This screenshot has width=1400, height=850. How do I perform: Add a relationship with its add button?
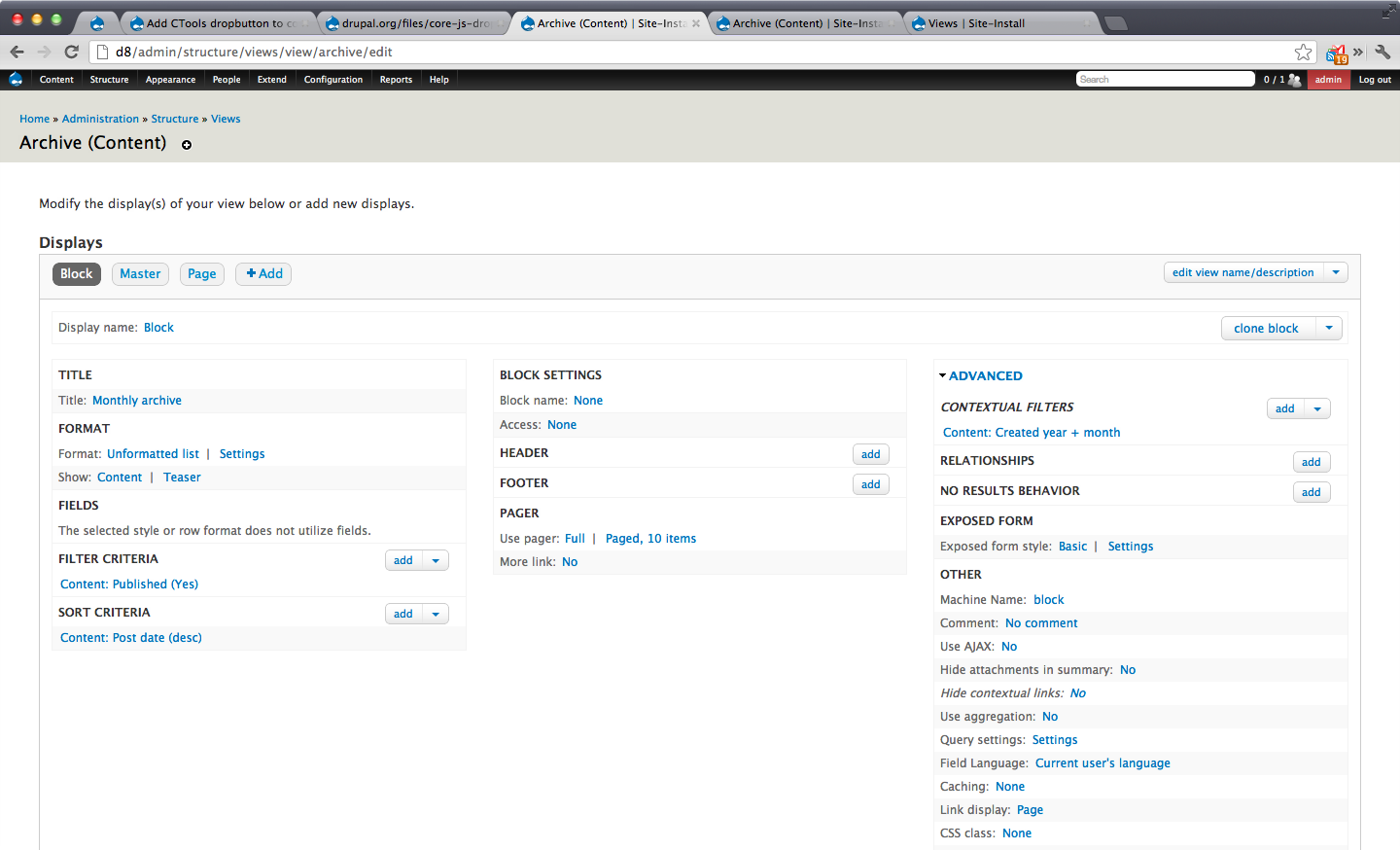pyautogui.click(x=1312, y=462)
